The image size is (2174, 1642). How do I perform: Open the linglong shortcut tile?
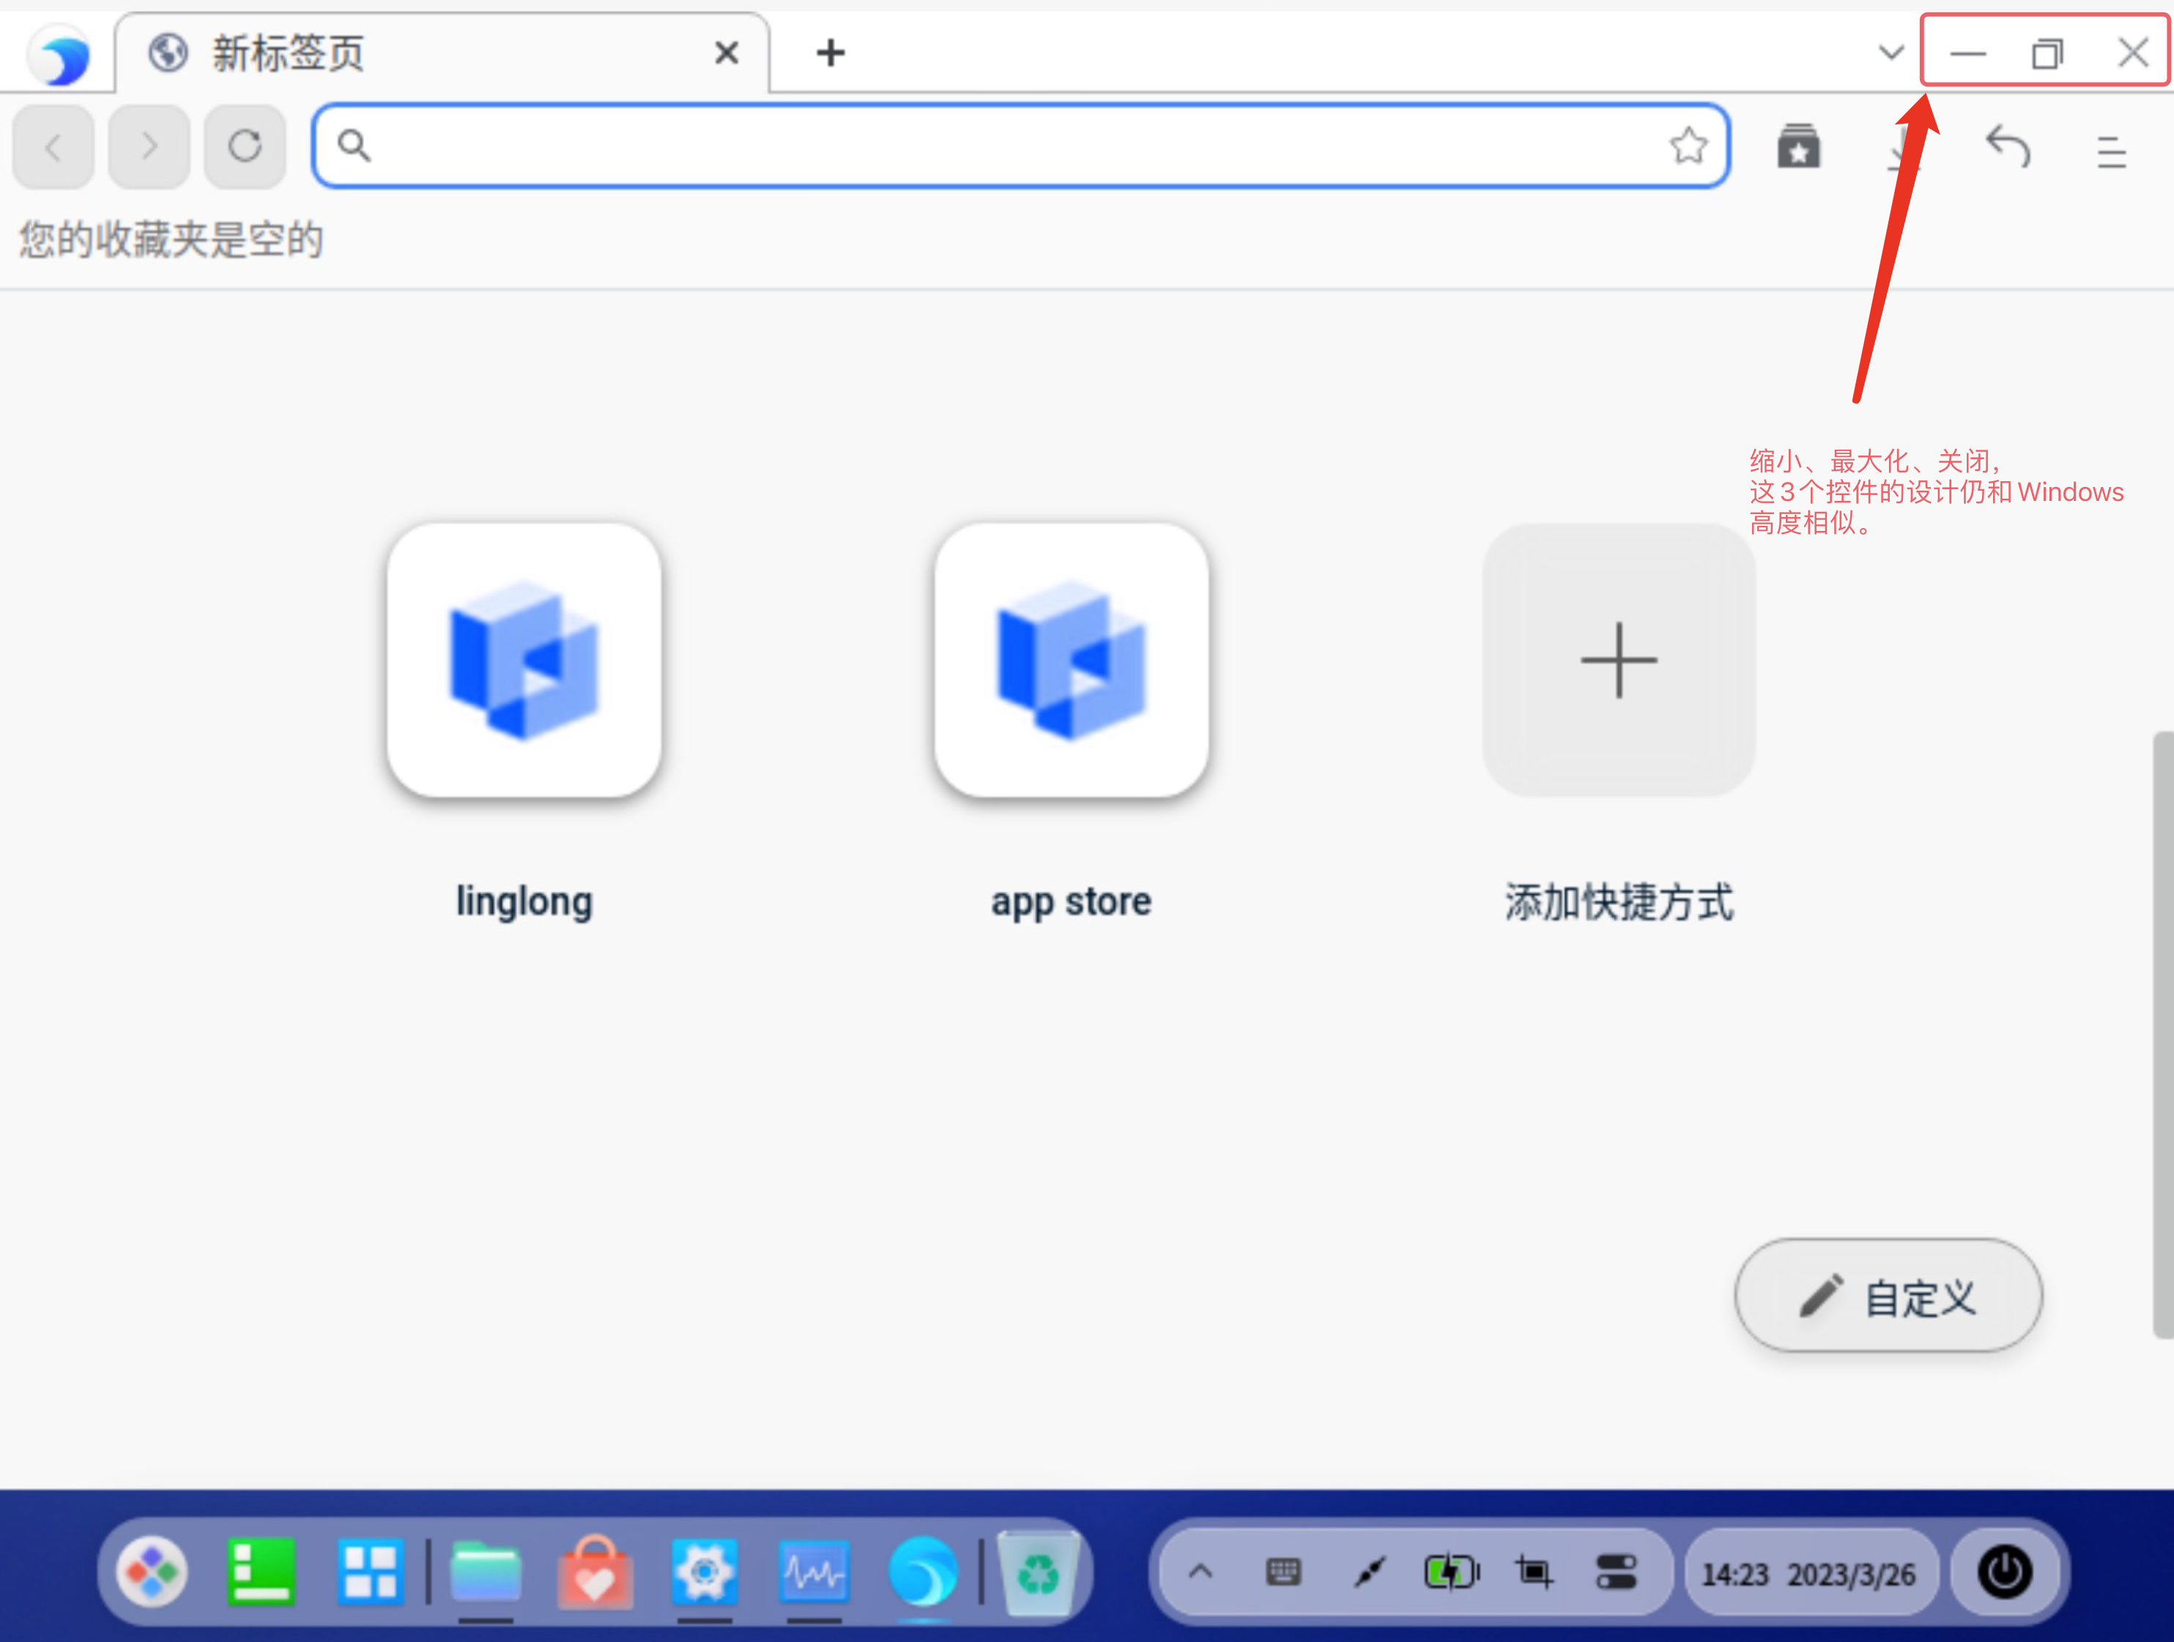(524, 659)
